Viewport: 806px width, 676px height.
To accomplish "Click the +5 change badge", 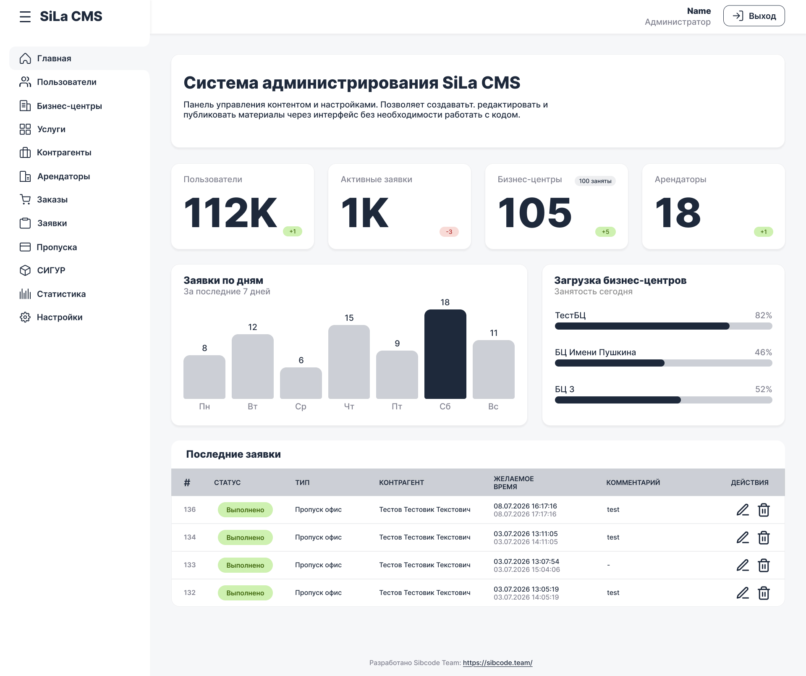I will pos(605,232).
